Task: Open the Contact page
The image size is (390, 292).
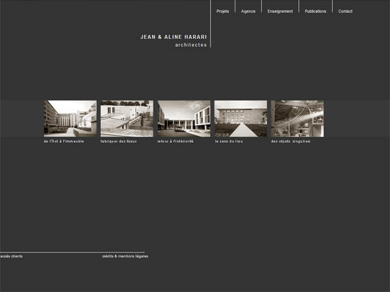Action: pyautogui.click(x=345, y=12)
